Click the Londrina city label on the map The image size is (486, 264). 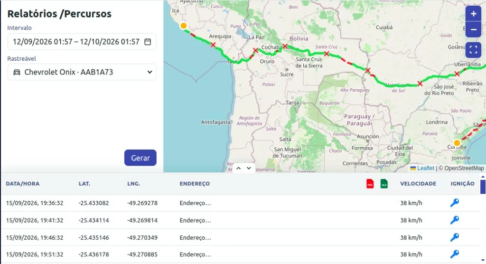click(x=437, y=122)
